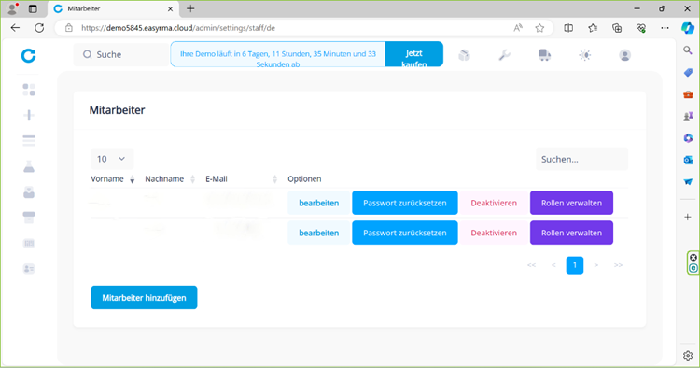700x368 pixels.
Task: Open browser split screen icon
Action: click(x=568, y=28)
